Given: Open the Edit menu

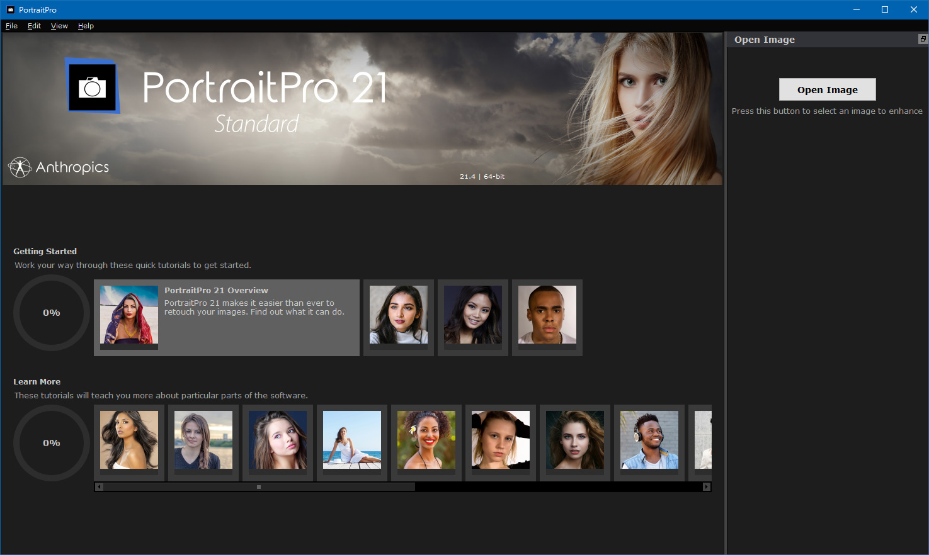Looking at the screenshot, I should point(34,26).
